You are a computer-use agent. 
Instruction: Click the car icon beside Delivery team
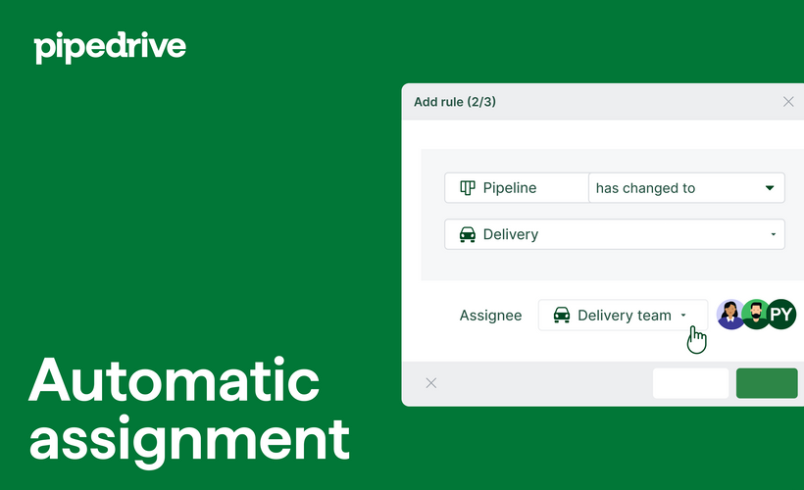562,316
